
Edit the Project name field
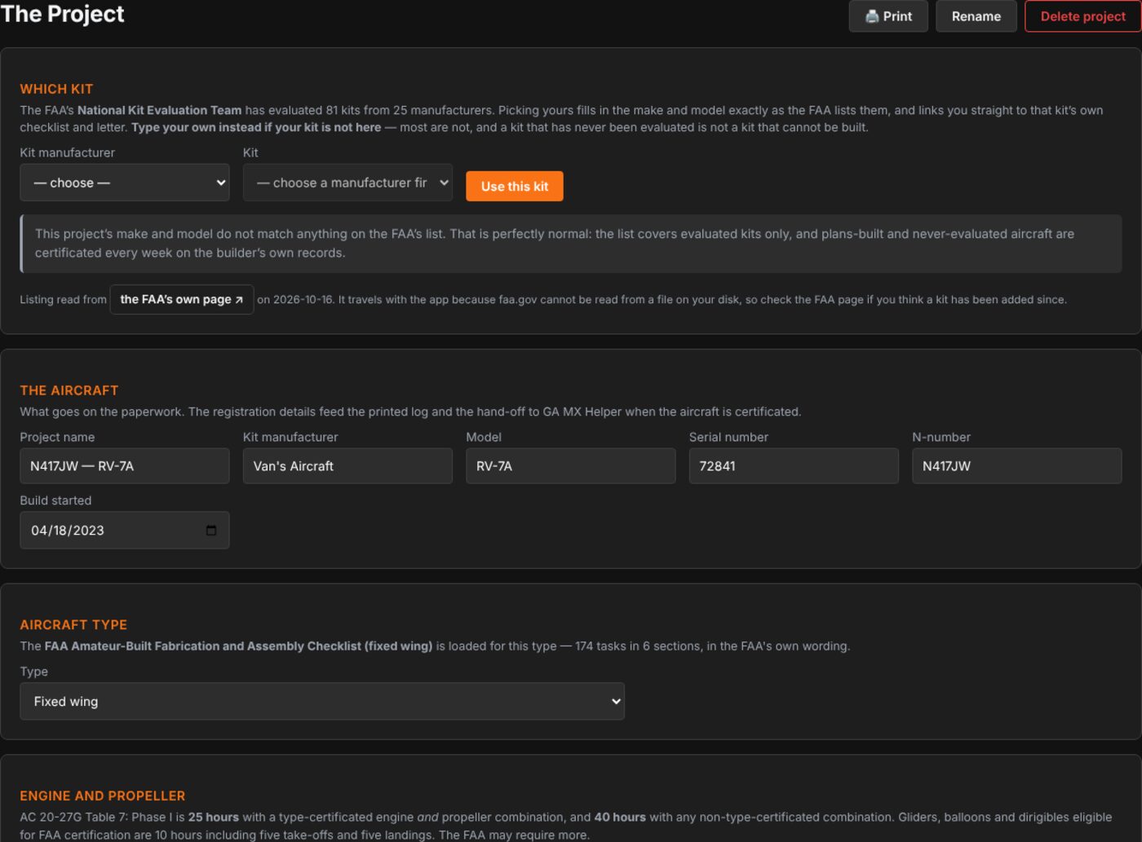125,466
